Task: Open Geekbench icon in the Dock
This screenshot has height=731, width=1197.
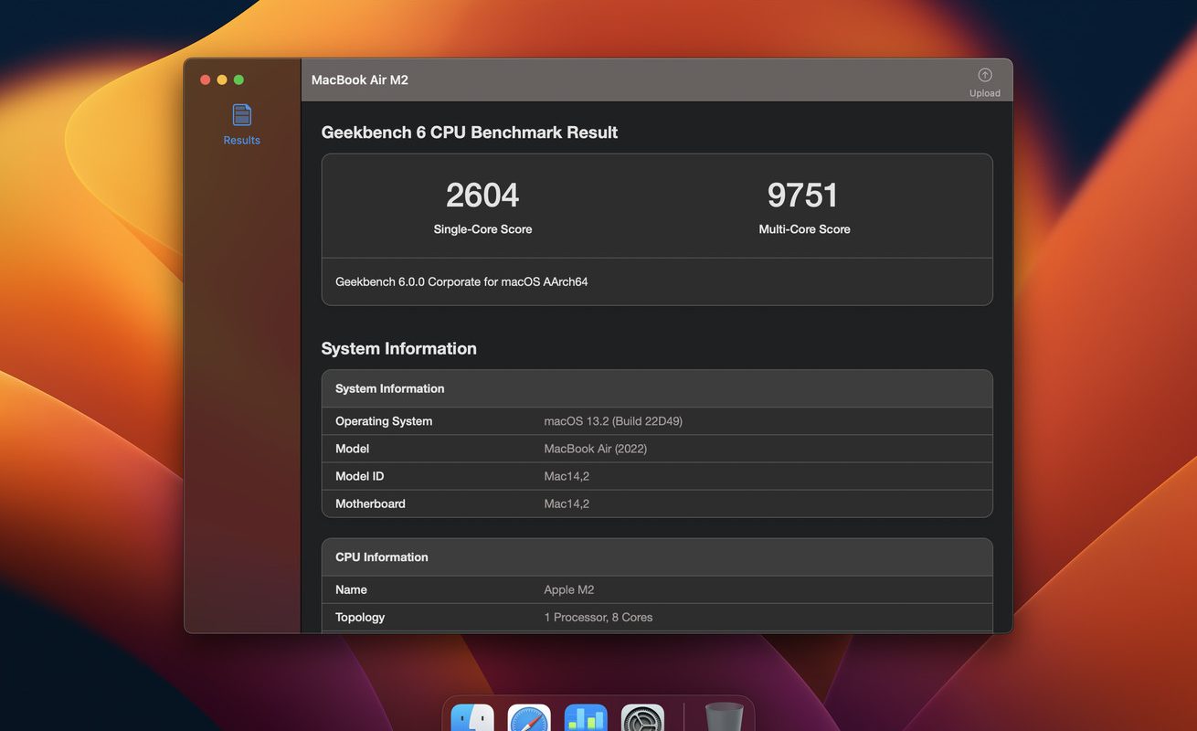Action: [x=586, y=718]
